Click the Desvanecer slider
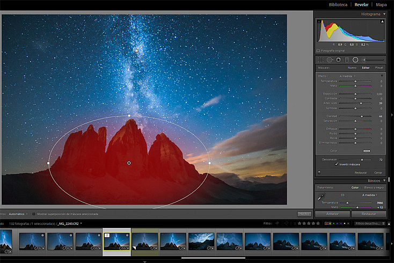The image size is (394, 263). point(355,159)
